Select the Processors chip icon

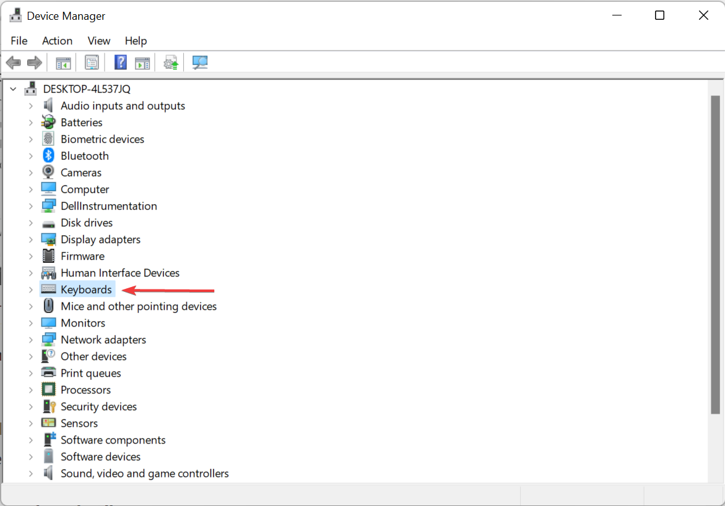click(x=48, y=389)
